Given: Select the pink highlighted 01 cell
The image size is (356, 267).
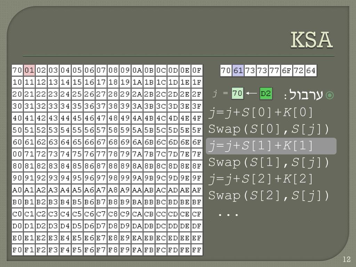Looking at the screenshot, I should pyautogui.click(x=29, y=70).
